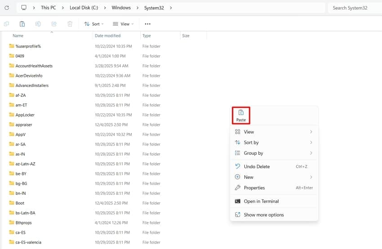This screenshot has width=382, height=249.
Task: Click the Properties wrench icon
Action: click(x=238, y=187)
